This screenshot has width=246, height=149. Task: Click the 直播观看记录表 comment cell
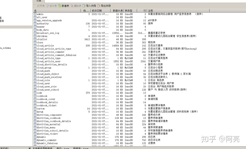click(156, 33)
